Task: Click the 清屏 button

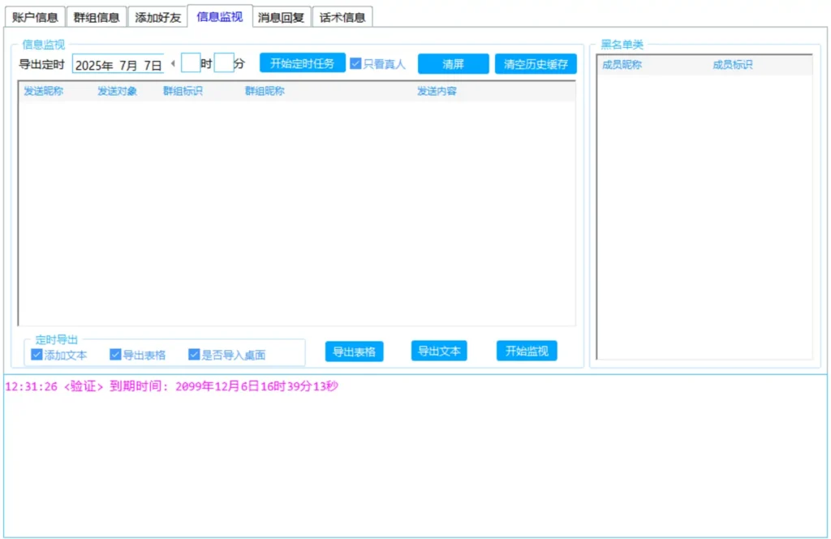Action: point(453,64)
